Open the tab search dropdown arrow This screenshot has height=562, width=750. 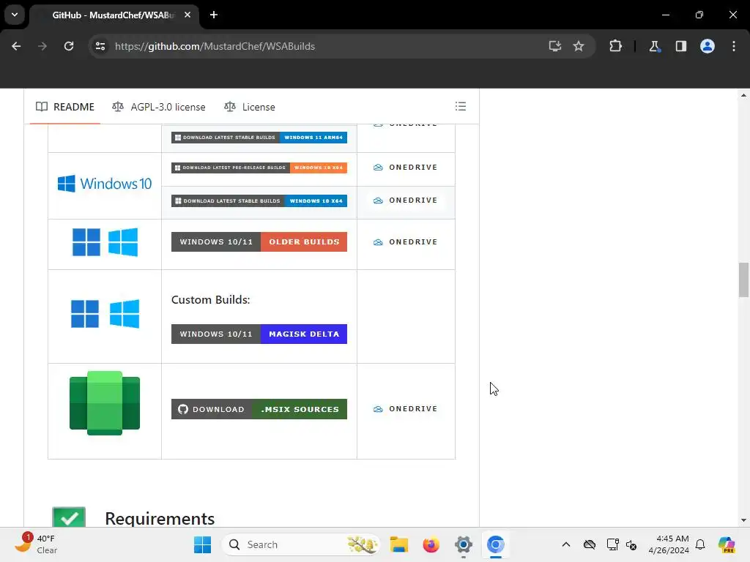[15, 15]
